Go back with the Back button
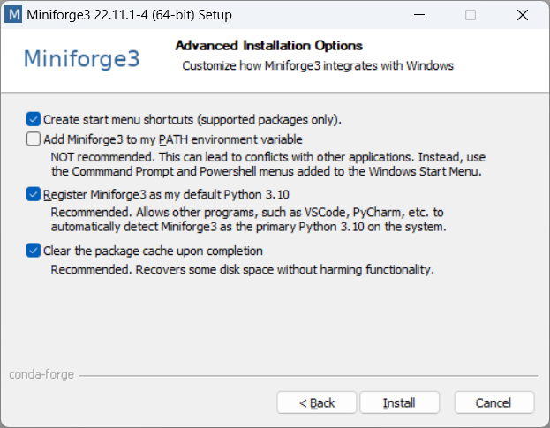 tap(317, 402)
